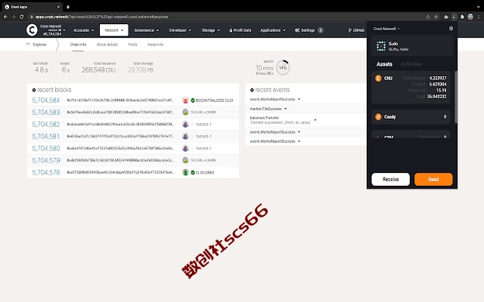Open the browser extensions puzzle icon
Image resolution: width=484 pixels, height=302 pixels.
click(462, 17)
